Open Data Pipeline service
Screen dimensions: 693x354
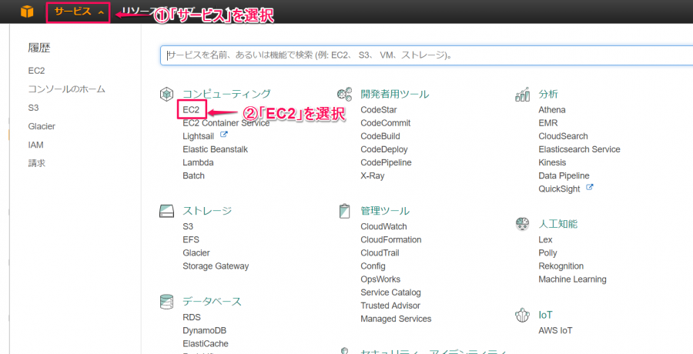(564, 176)
